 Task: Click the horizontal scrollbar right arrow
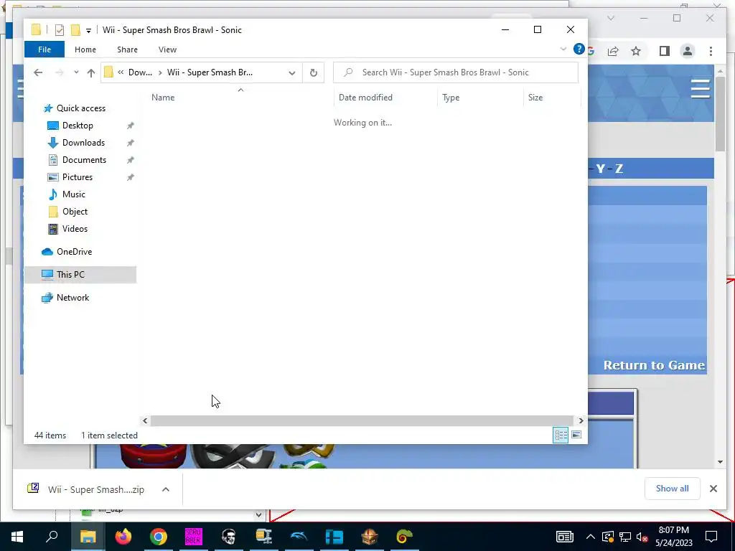tap(581, 420)
